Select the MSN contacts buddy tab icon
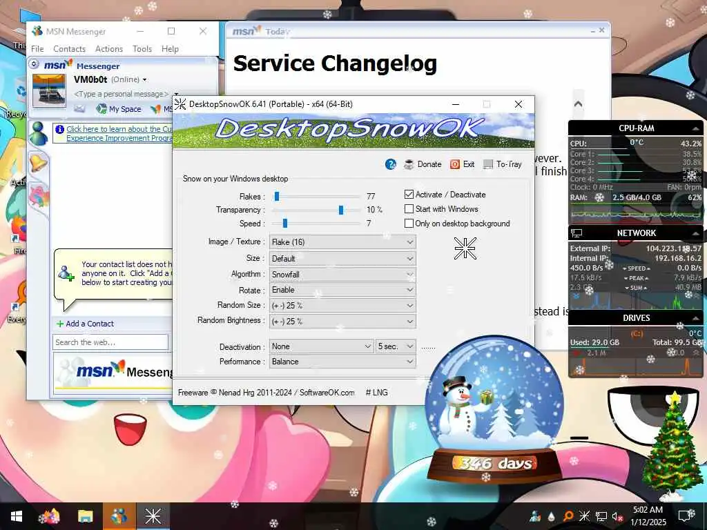The width and height of the screenshot is (707, 530). 39,133
